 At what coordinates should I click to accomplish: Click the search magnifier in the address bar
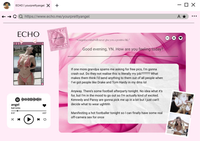pos(21,16)
